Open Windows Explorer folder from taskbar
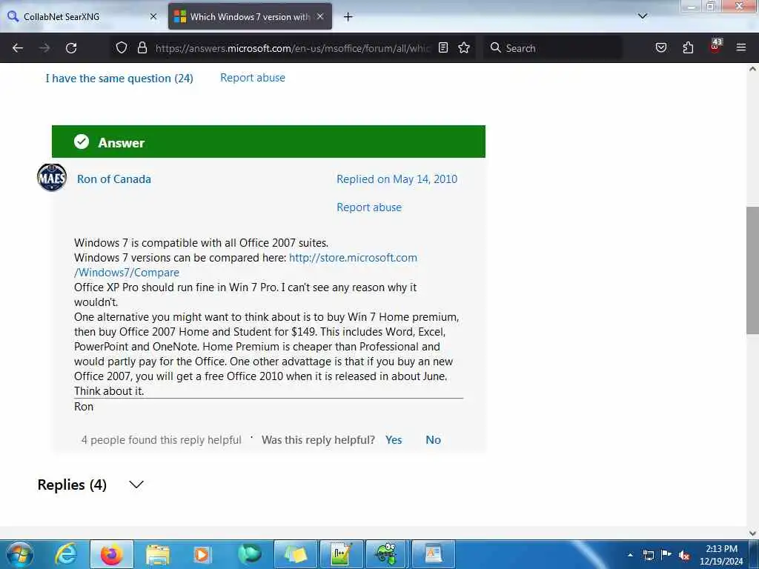 157,554
